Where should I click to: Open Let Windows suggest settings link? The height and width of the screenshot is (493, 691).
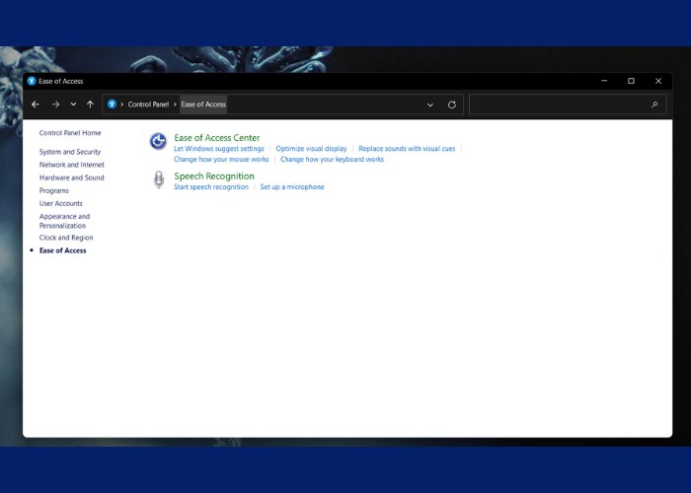[x=219, y=149]
